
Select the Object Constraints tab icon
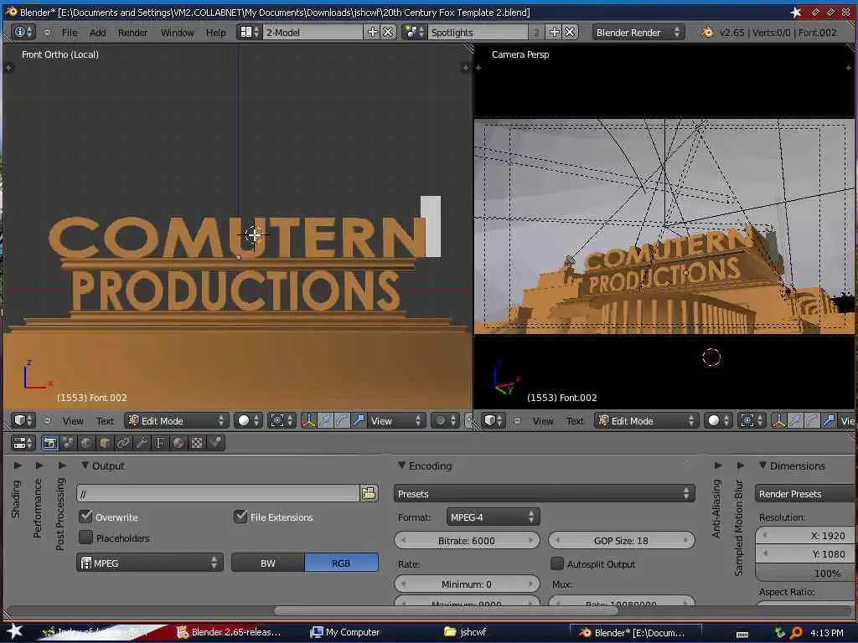coord(123,443)
